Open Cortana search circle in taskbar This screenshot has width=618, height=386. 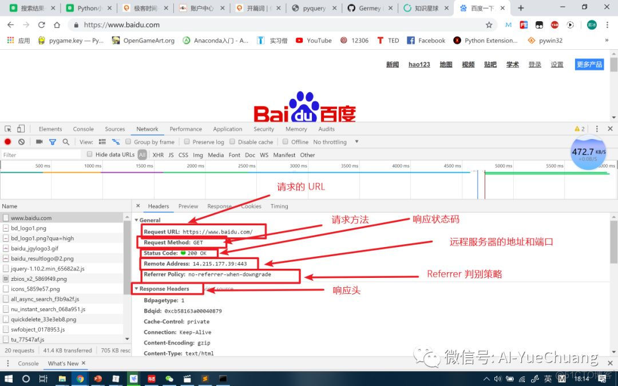coord(26,379)
